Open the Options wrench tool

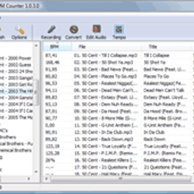click(x=19, y=33)
